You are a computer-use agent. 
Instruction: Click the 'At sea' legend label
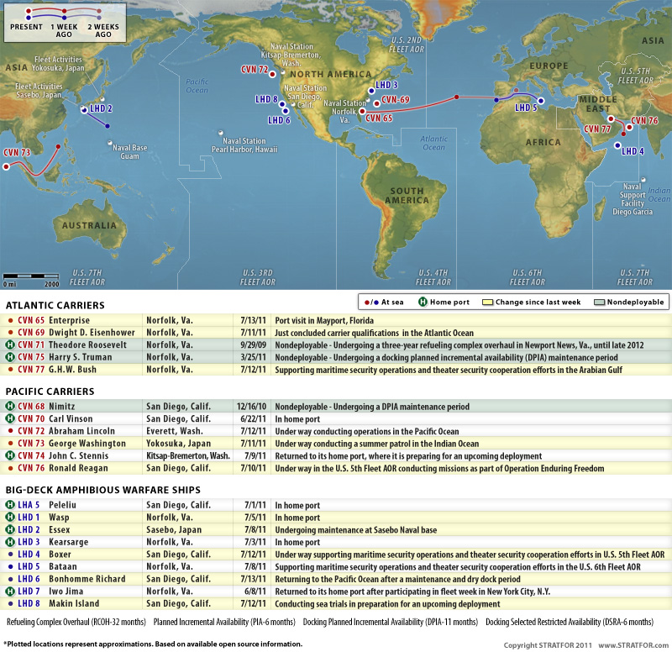tap(392, 302)
